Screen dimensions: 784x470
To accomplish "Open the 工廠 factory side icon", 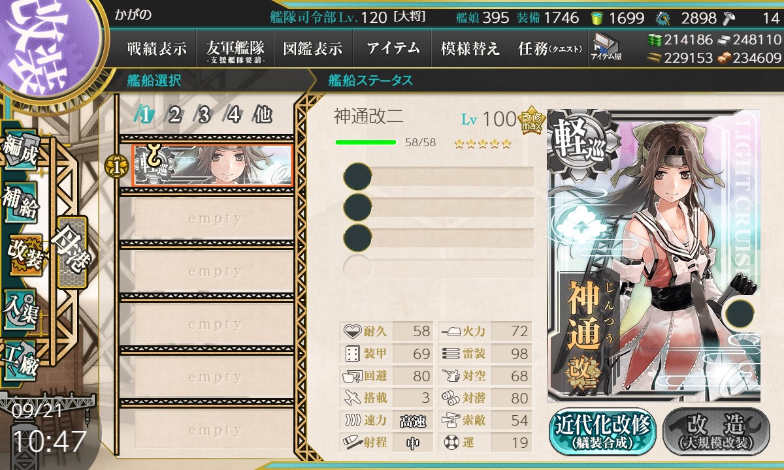I will tap(20, 360).
